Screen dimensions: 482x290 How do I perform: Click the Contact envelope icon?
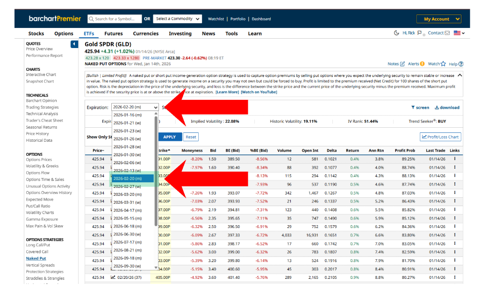[x=447, y=33]
